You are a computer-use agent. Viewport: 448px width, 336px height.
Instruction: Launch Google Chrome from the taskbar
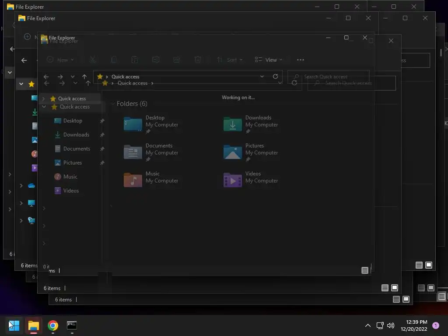pyautogui.click(x=53, y=325)
